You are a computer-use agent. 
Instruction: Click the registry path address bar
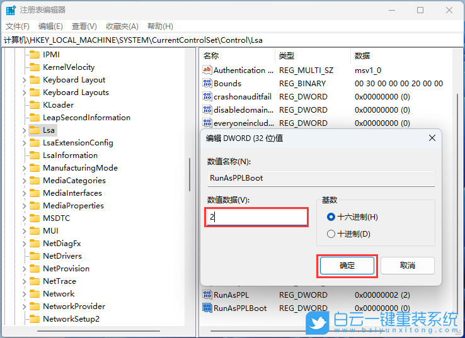click(233, 40)
